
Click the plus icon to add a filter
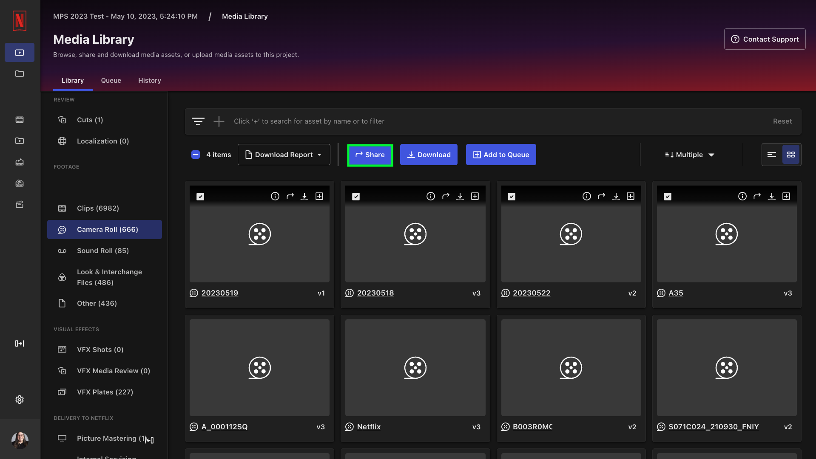219,121
